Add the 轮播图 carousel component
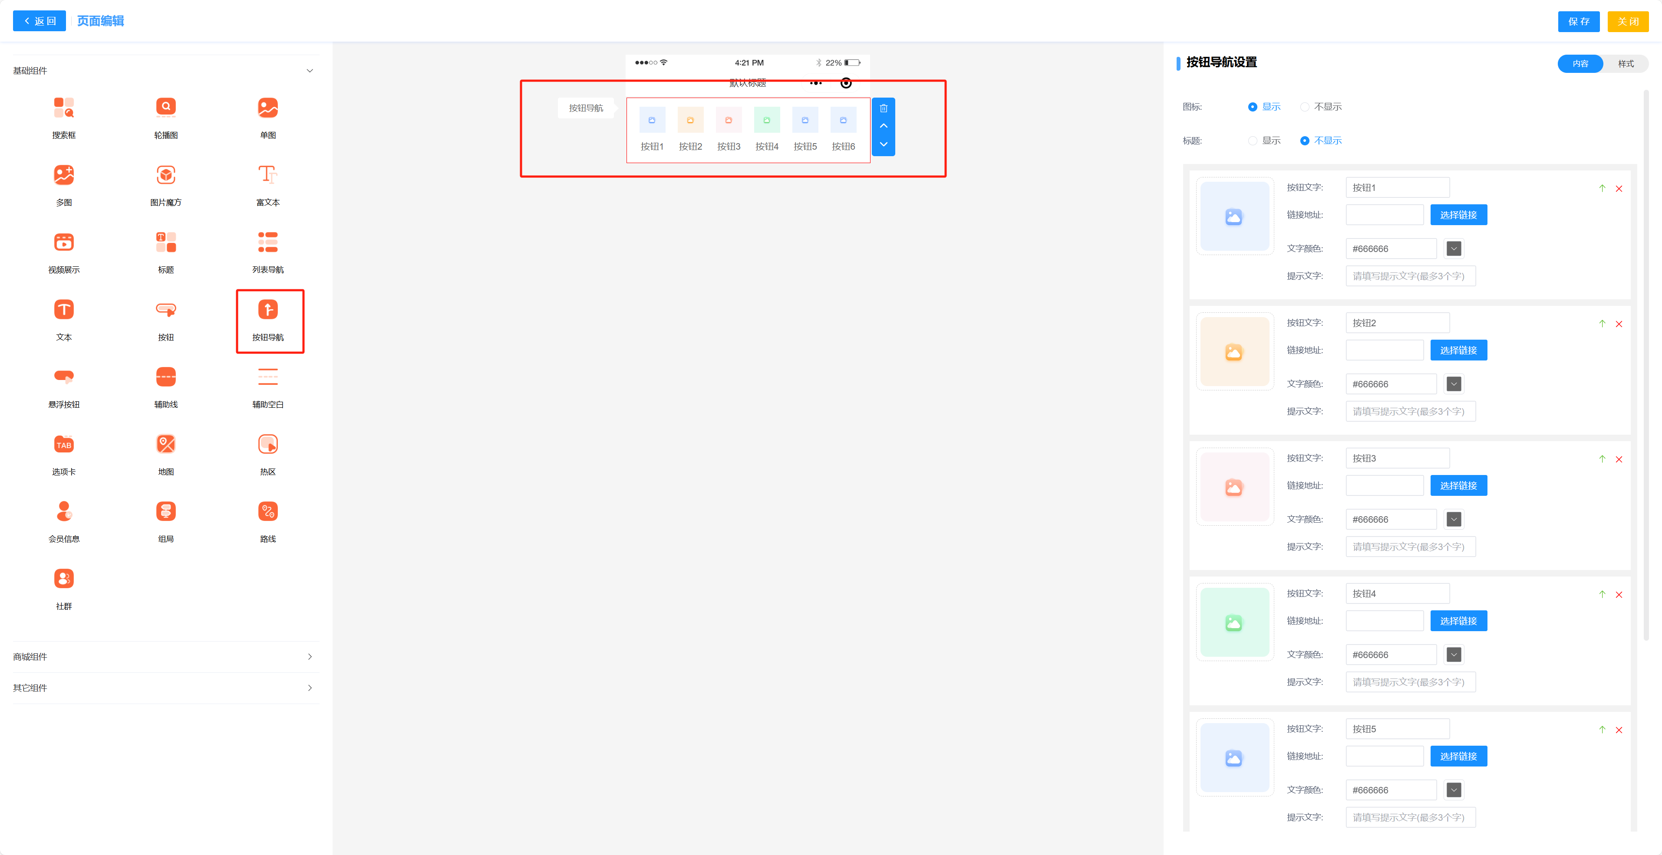 click(x=166, y=108)
